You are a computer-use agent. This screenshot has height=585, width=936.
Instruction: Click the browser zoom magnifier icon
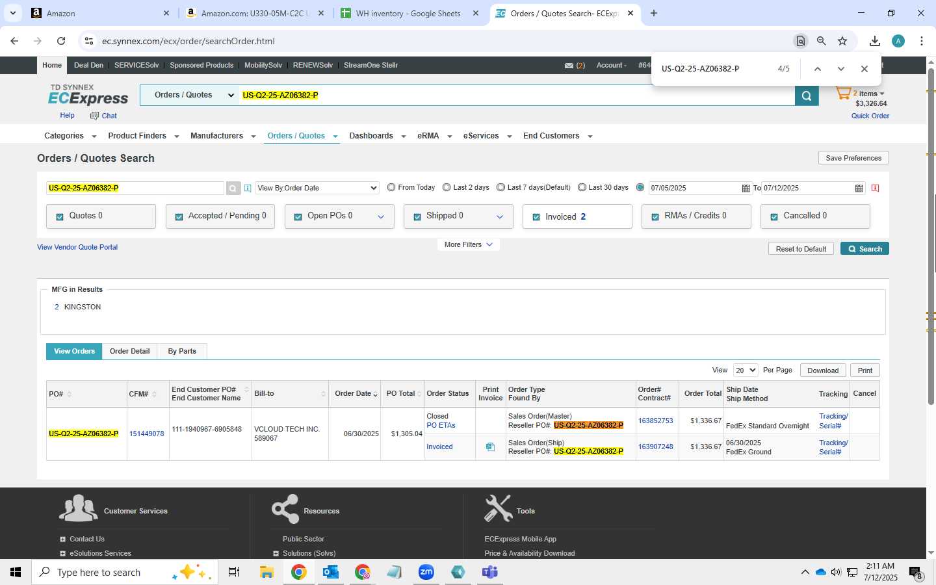coord(822,41)
